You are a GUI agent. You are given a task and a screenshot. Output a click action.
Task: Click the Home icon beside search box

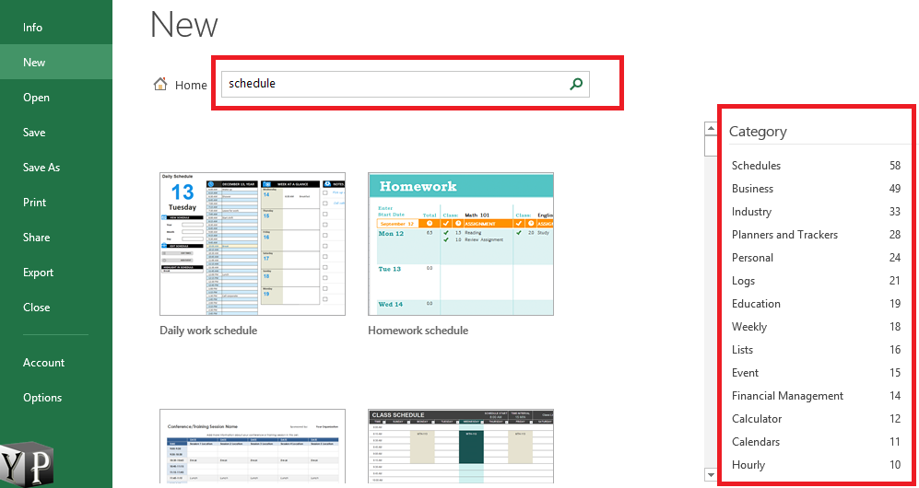pyautogui.click(x=161, y=85)
